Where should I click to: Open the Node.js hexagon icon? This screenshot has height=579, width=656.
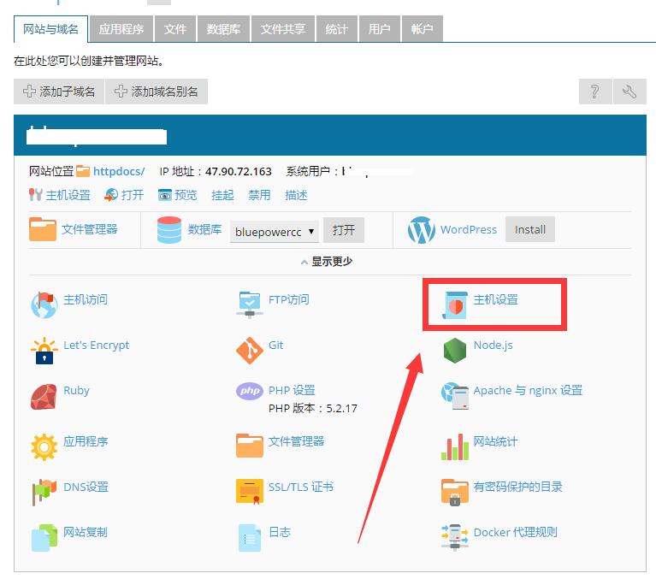pos(455,351)
